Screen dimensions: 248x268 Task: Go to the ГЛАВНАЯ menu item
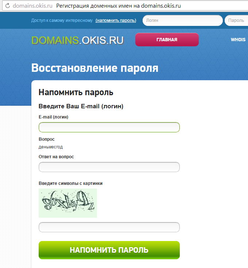coord(167,40)
